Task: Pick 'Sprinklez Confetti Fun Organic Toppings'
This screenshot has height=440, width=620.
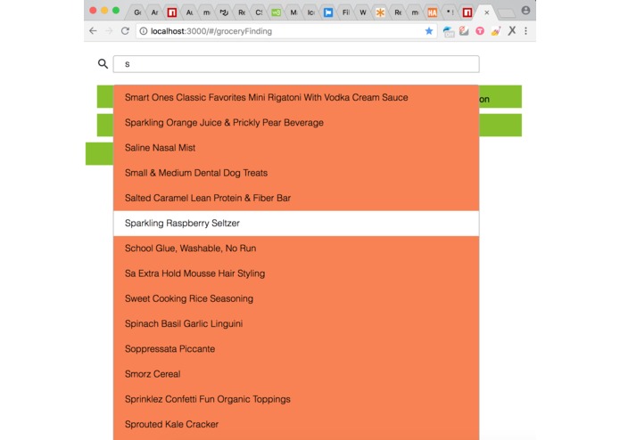Action: coord(296,399)
